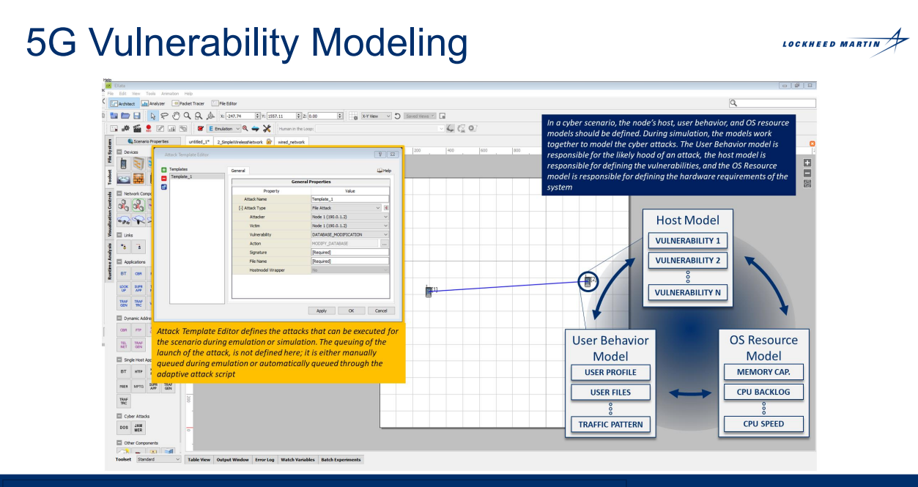The image size is (918, 487).
Task: Click the save scenario disk icon
Action: (137, 116)
